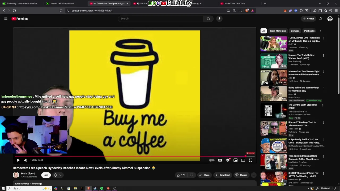The height and width of the screenshot is (191, 340).
Task: Open more actions three-dot menu under video
Action: click(x=254, y=175)
